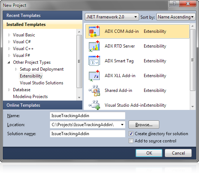Click the Solution name input field
The width and height of the screenshot is (199, 173).
tap(87, 134)
